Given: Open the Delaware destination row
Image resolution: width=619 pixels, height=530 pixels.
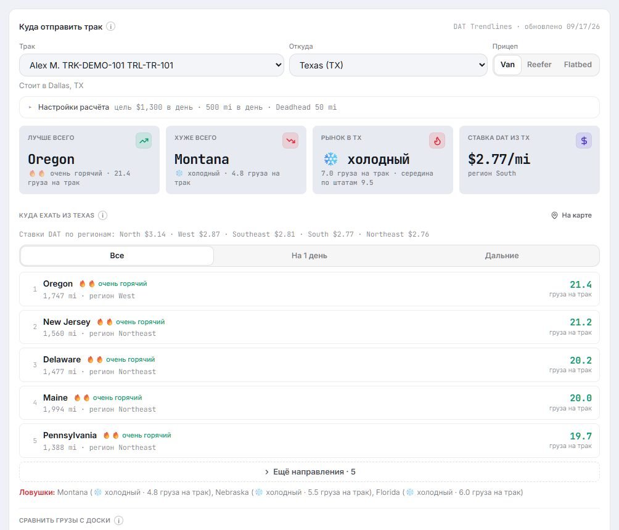Looking at the screenshot, I should [309, 365].
